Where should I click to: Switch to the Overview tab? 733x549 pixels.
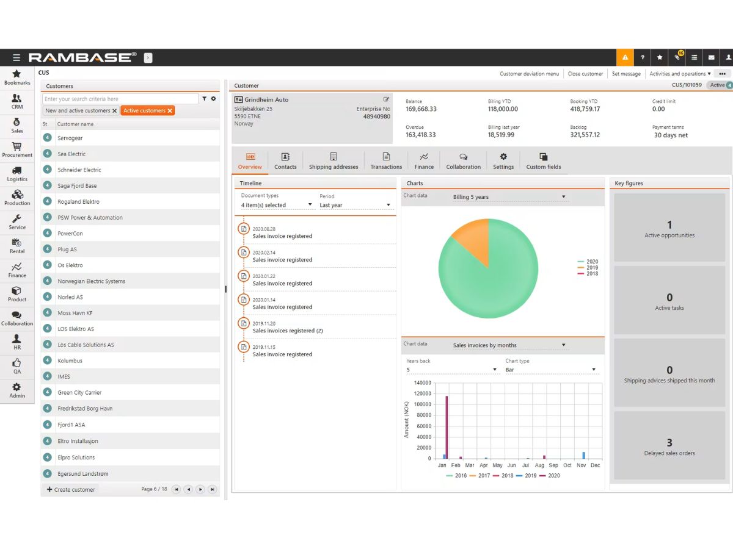click(250, 162)
